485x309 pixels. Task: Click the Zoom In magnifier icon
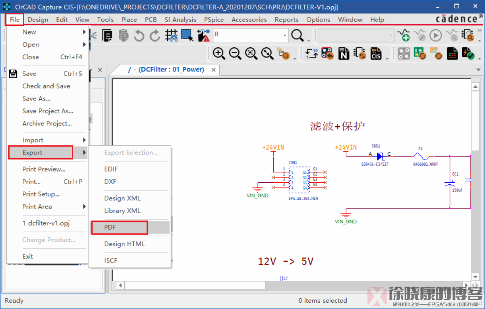pos(219,53)
